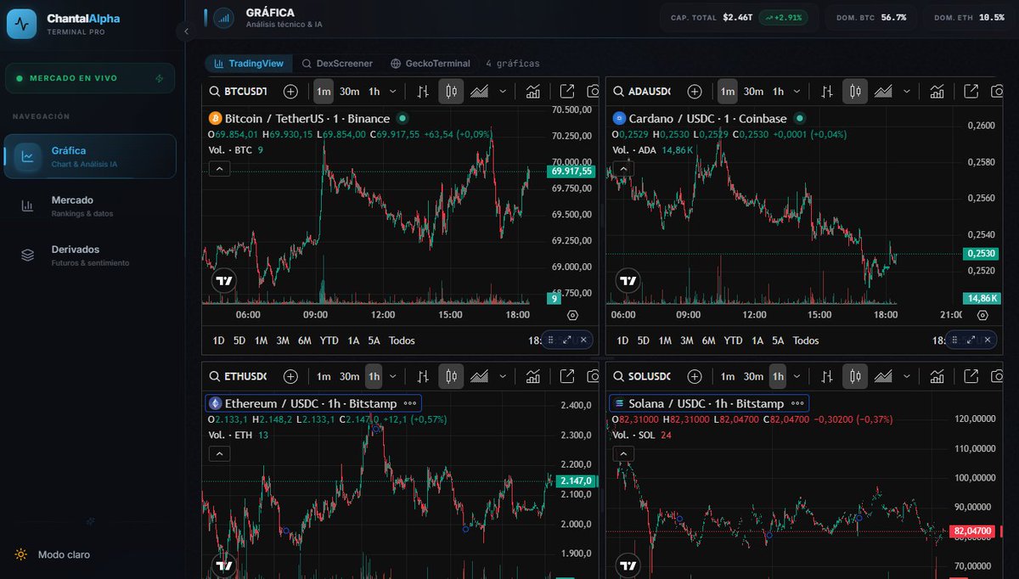Close BTC chart panel with X
Viewport: 1019px width, 579px height.
(583, 340)
